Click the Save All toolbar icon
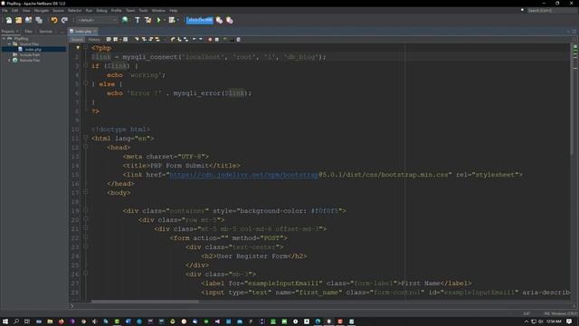The height and width of the screenshot is (326, 579). (x=39, y=20)
